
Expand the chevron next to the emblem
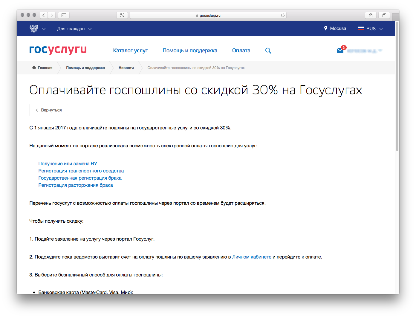[x=44, y=29]
